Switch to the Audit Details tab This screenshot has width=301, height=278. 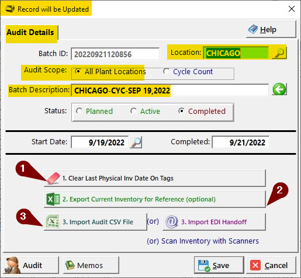(x=31, y=33)
